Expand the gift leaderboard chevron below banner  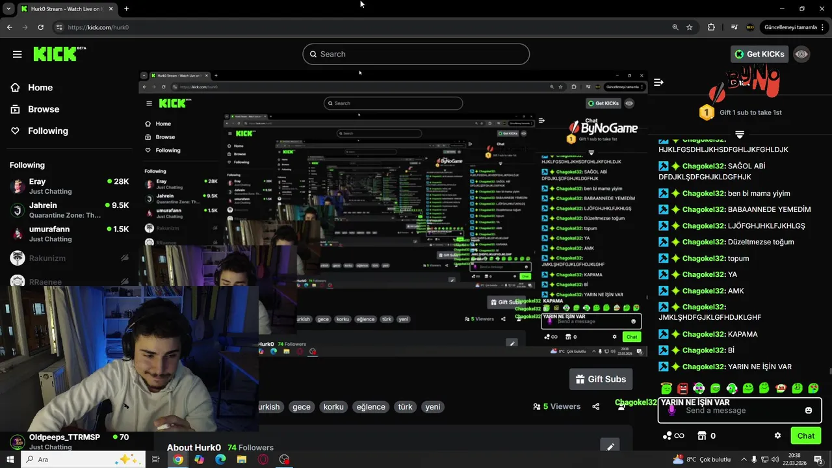click(740, 135)
